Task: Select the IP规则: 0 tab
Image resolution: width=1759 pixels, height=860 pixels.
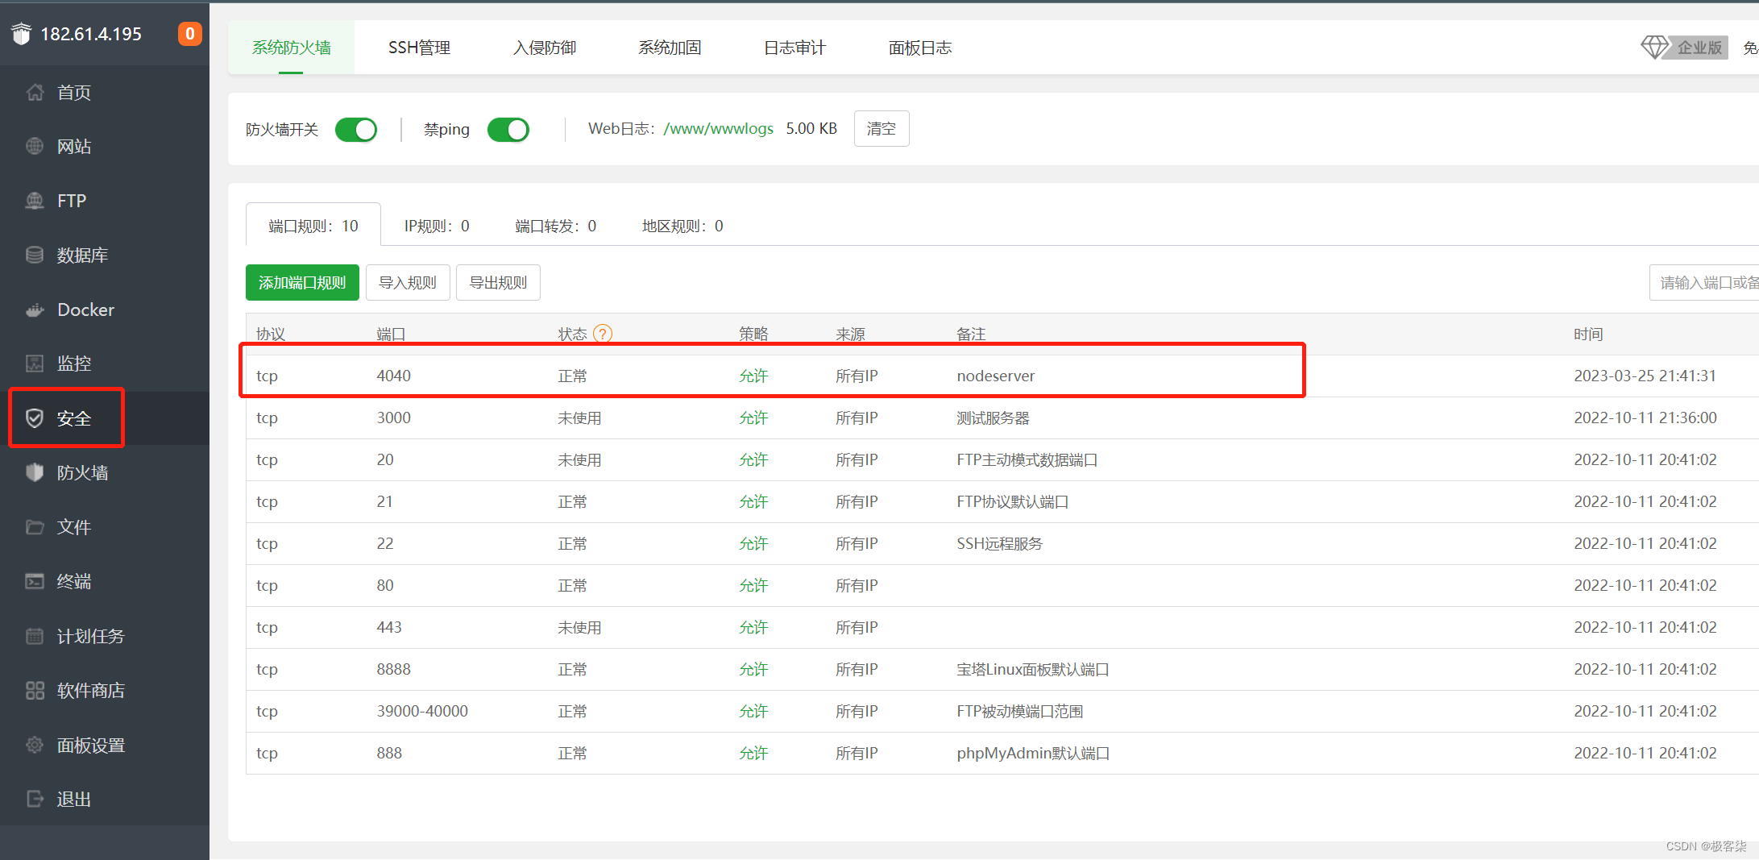Action: click(437, 226)
